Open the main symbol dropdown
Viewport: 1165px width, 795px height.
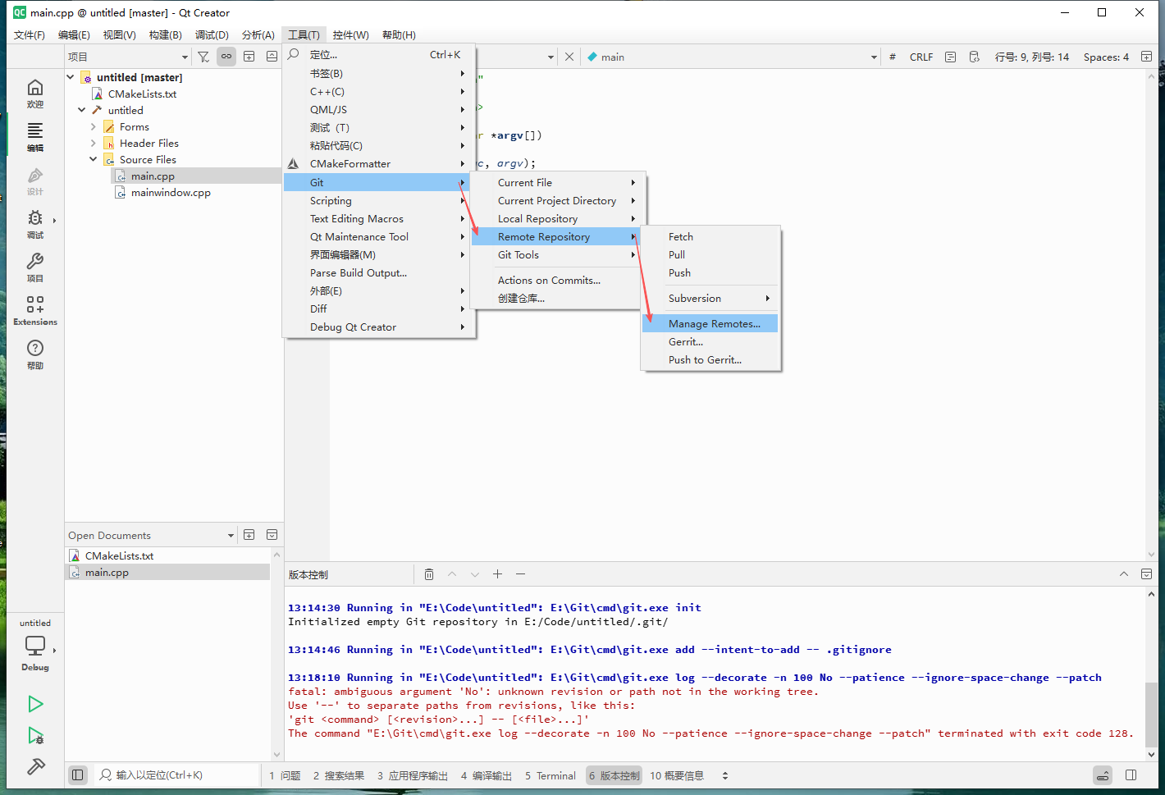pyautogui.click(x=732, y=57)
